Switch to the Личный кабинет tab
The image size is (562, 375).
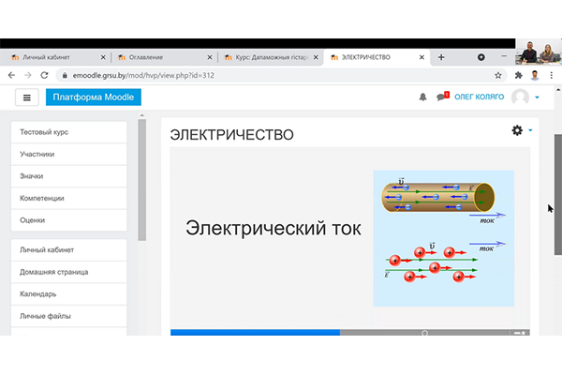point(52,57)
